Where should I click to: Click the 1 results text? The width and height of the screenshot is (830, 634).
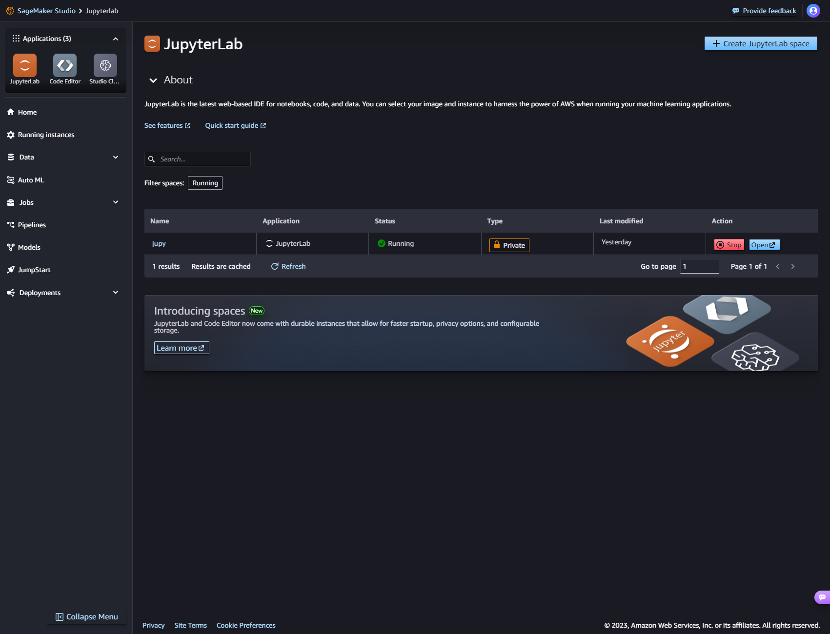click(x=166, y=266)
